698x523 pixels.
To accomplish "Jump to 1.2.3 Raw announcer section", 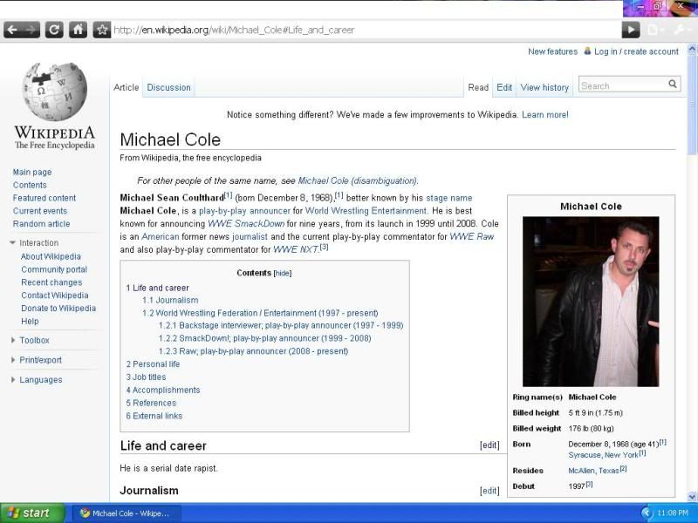I will (253, 351).
